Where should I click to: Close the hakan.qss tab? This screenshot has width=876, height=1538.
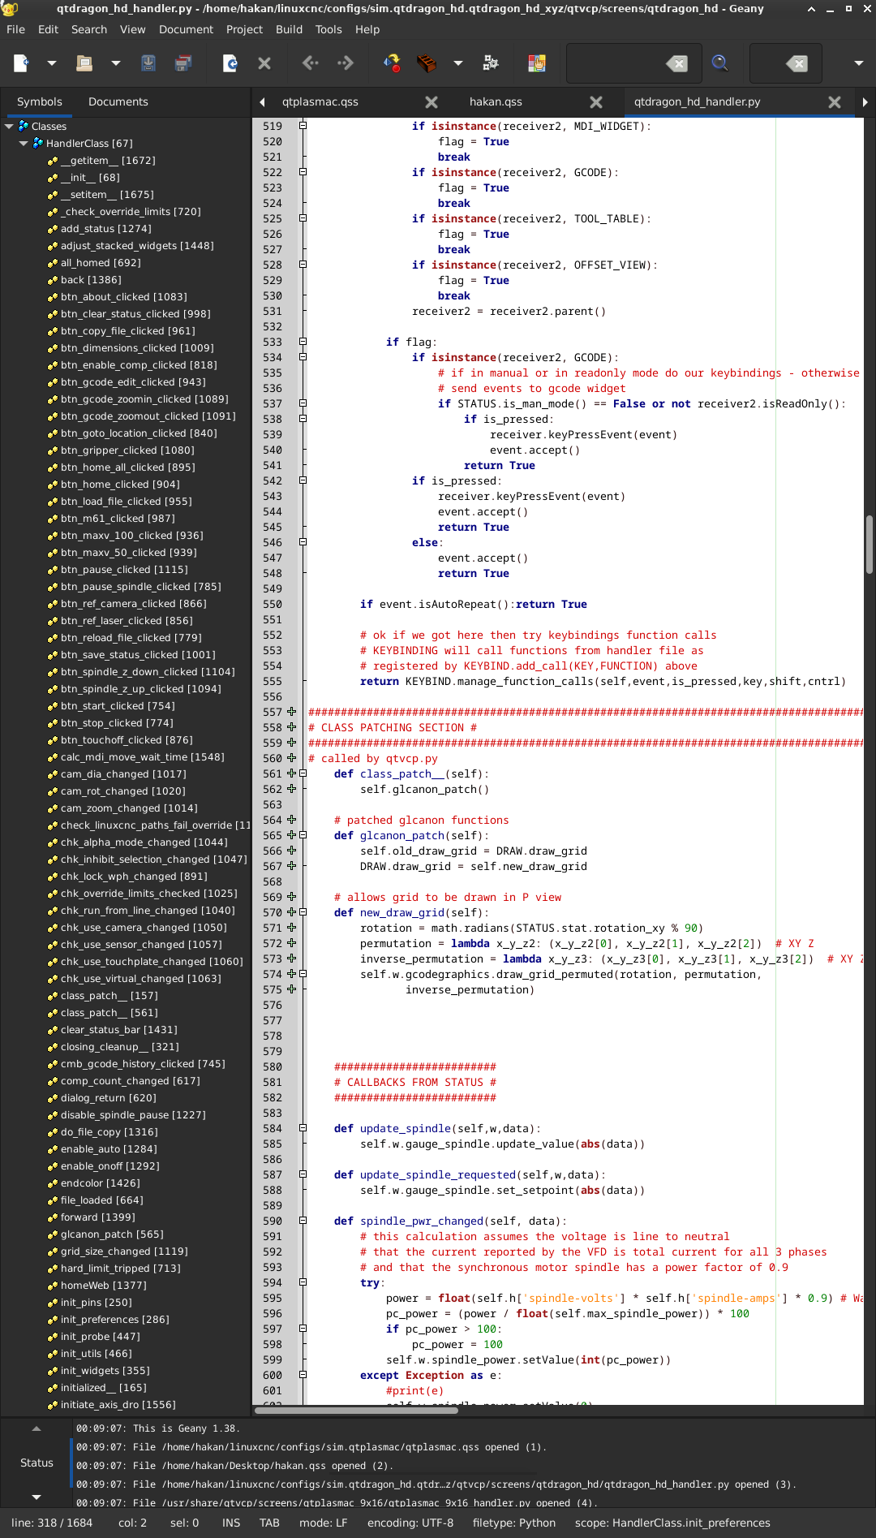coord(596,101)
